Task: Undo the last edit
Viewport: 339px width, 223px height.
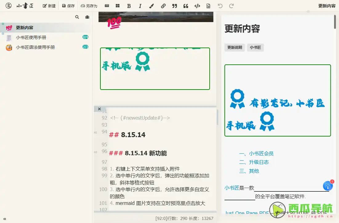Action: (220, 6)
